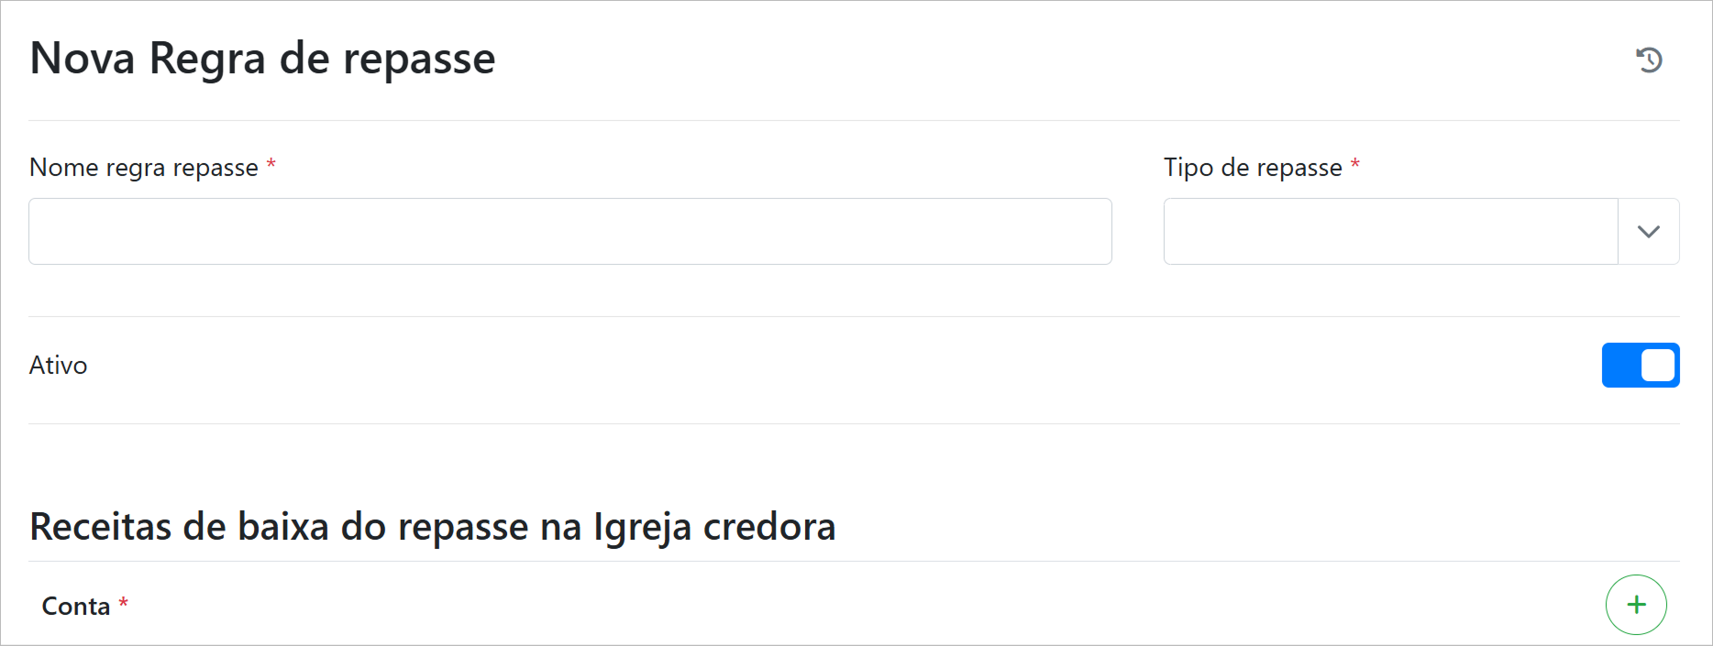Click the red asterisk next to Conta
The width and height of the screenshot is (1713, 646).
[124, 603]
